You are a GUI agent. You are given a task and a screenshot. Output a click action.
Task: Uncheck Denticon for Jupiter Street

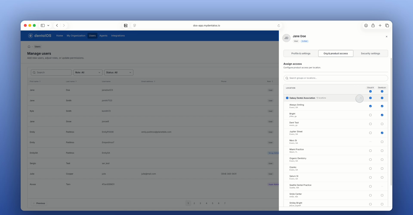coord(382,133)
